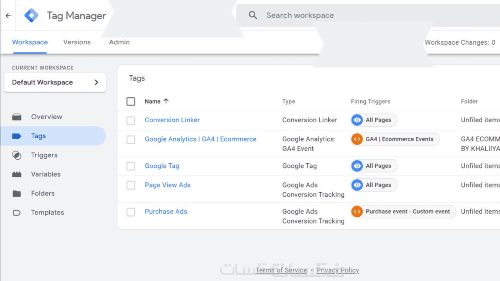Click the Triggers sidebar icon
The height and width of the screenshot is (281, 500).
point(17,155)
